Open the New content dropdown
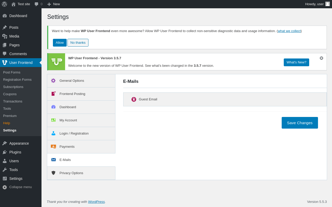The height and width of the screenshot is (207, 332). point(54,4)
